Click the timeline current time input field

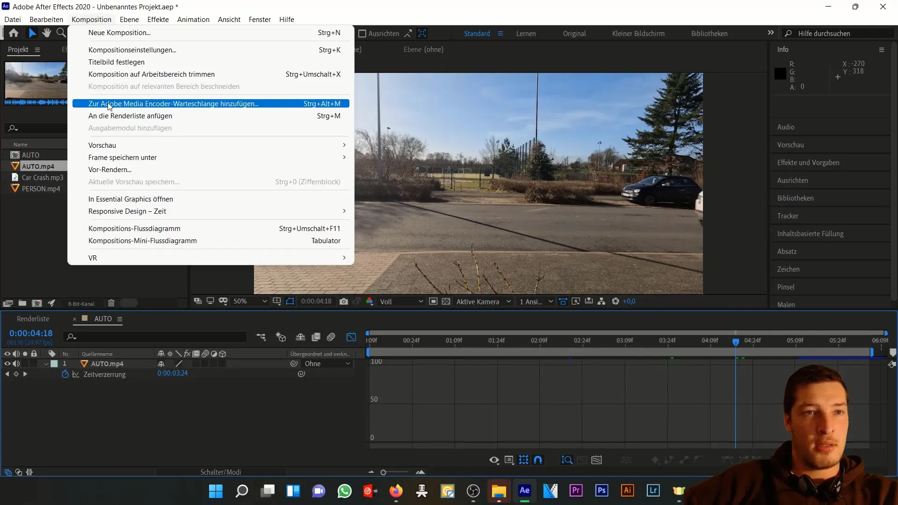point(30,333)
